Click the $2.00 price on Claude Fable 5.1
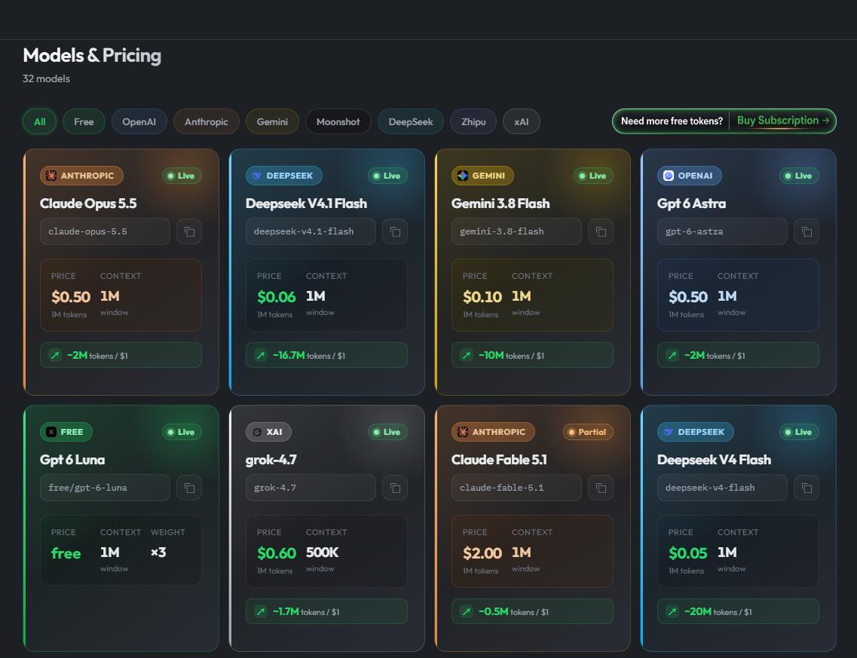 482,553
